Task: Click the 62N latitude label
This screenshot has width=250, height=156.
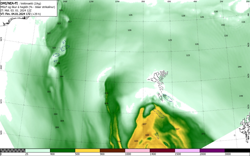Action: point(248,76)
